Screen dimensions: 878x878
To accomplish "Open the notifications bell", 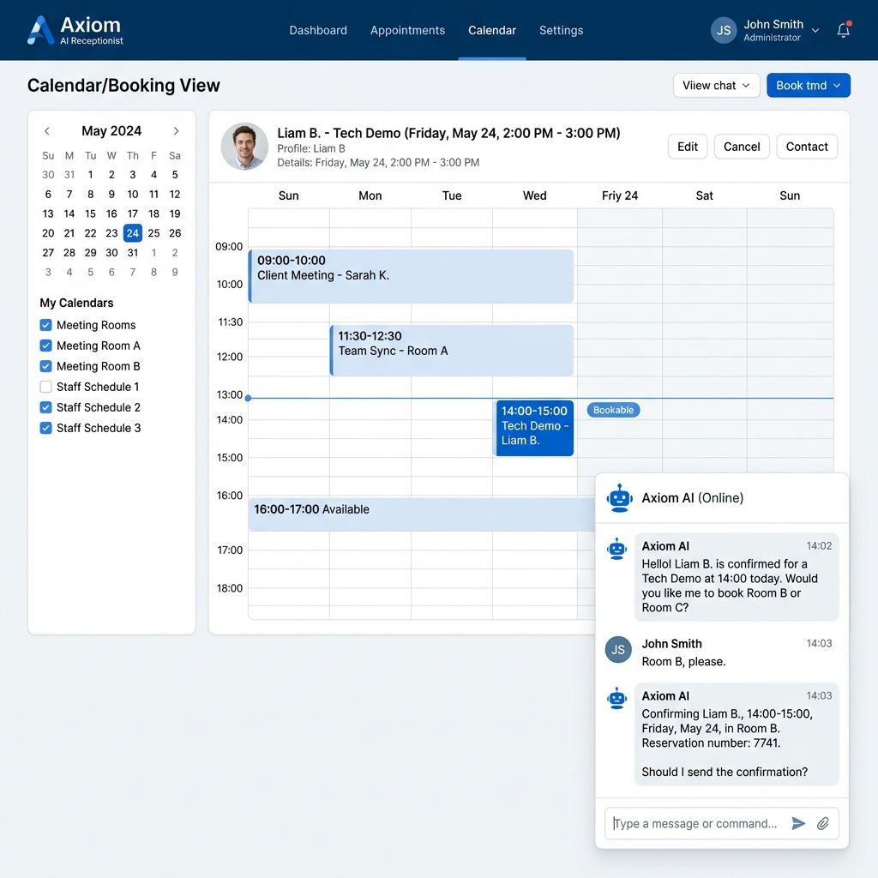I will [x=844, y=30].
